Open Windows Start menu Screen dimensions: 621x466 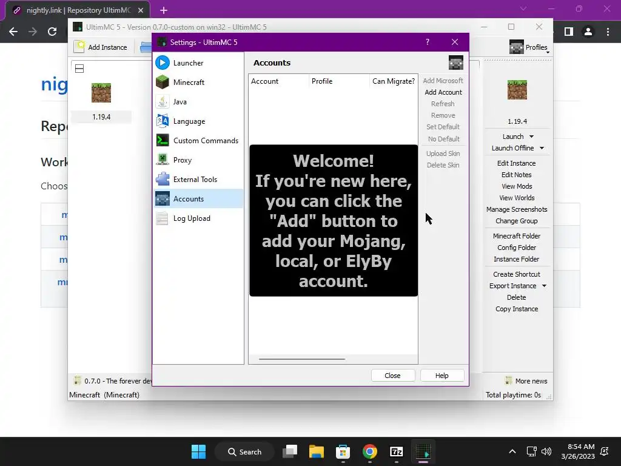pos(198,451)
